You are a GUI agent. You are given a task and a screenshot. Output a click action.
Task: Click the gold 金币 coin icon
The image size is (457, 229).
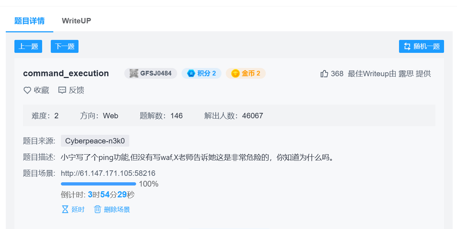coord(235,73)
